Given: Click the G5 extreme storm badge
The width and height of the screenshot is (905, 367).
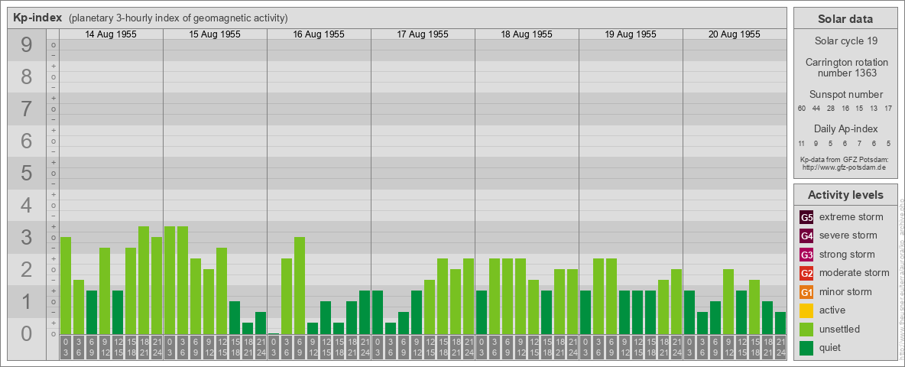Looking at the screenshot, I should (x=806, y=217).
